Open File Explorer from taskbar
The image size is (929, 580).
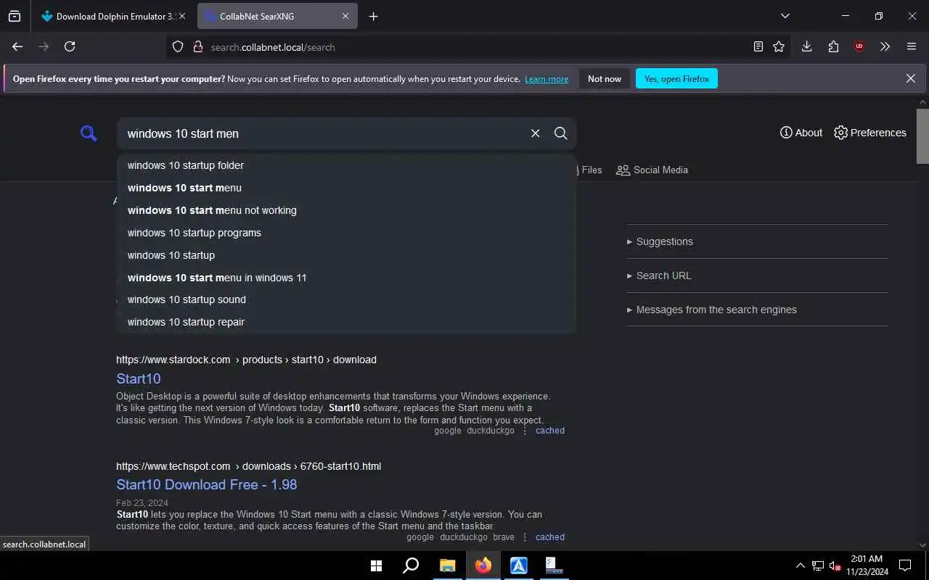click(x=447, y=565)
